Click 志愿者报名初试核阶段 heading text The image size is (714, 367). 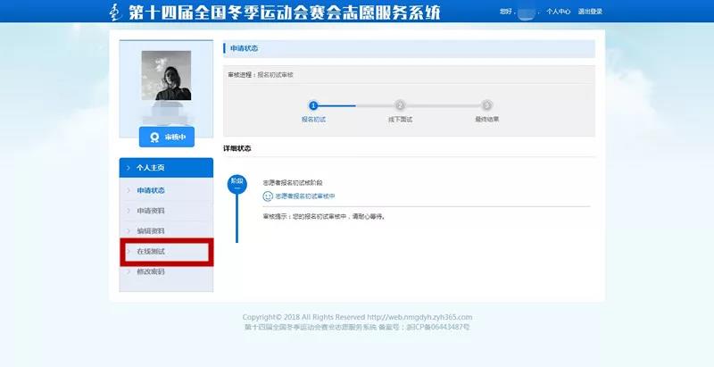(x=293, y=182)
